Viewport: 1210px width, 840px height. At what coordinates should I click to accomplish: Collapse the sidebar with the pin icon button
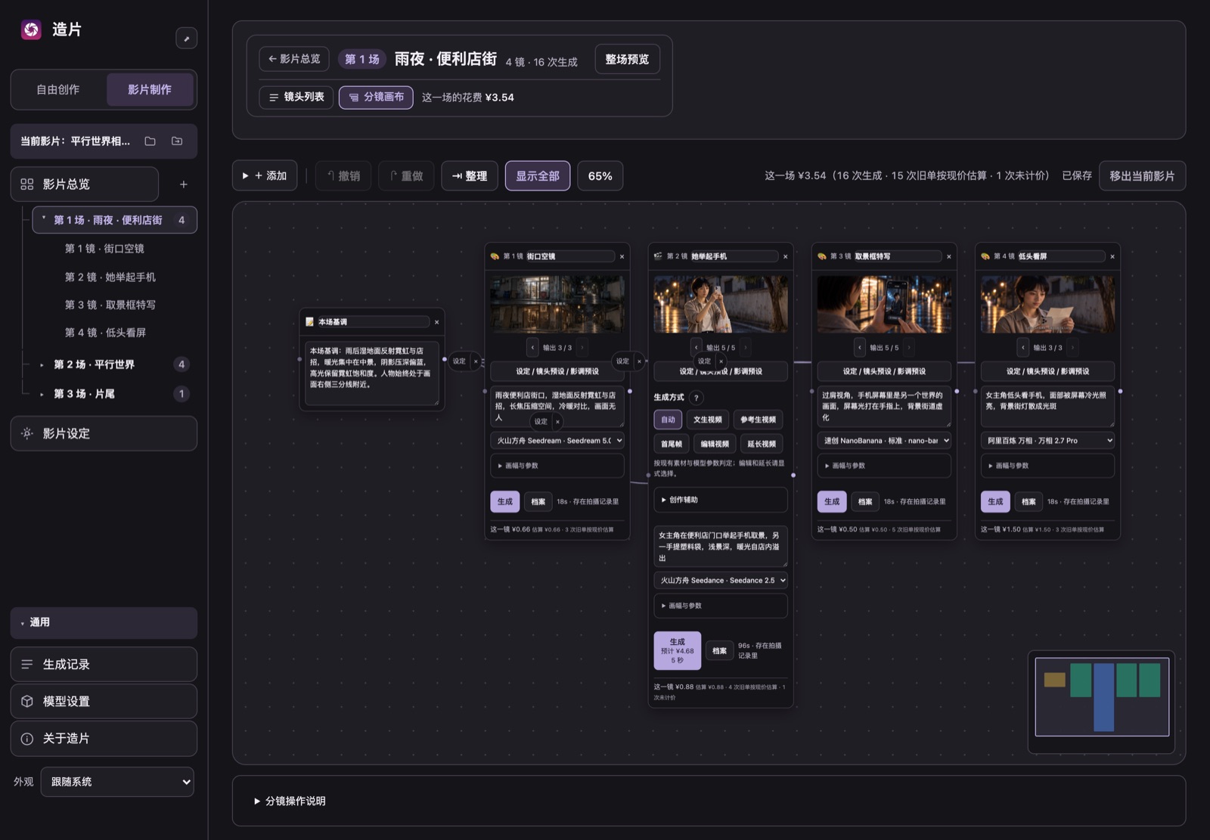186,39
